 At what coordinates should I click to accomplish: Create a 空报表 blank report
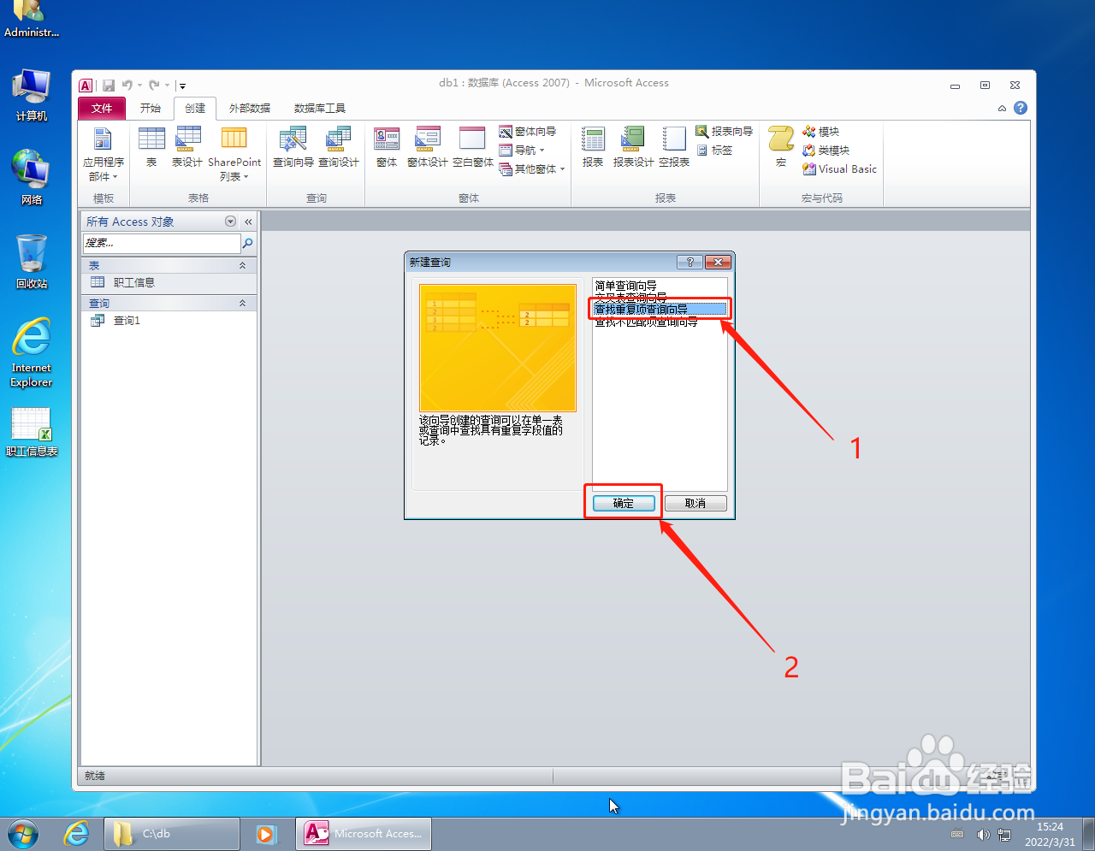(x=674, y=147)
